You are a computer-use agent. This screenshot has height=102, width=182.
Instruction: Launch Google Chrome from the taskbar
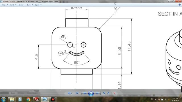tap(28, 99)
